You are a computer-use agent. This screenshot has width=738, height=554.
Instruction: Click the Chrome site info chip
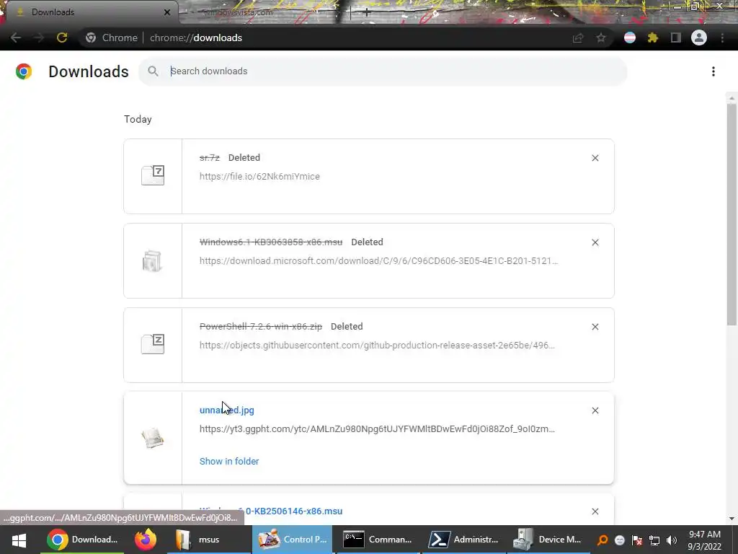pos(112,38)
